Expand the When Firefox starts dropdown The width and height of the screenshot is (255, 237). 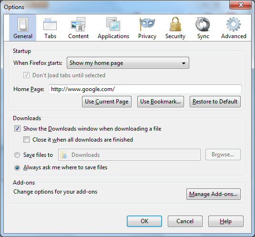(x=128, y=63)
